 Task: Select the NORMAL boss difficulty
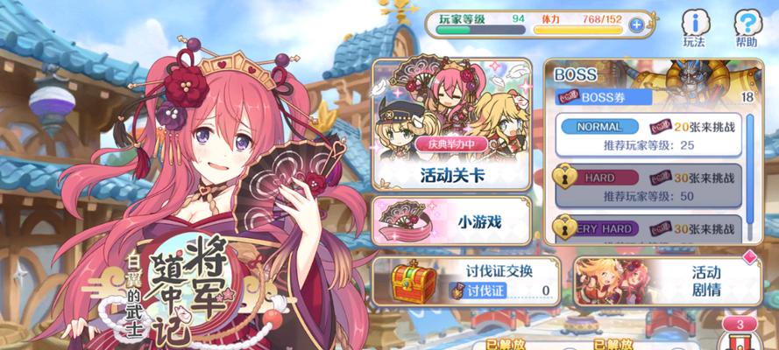coord(648,135)
